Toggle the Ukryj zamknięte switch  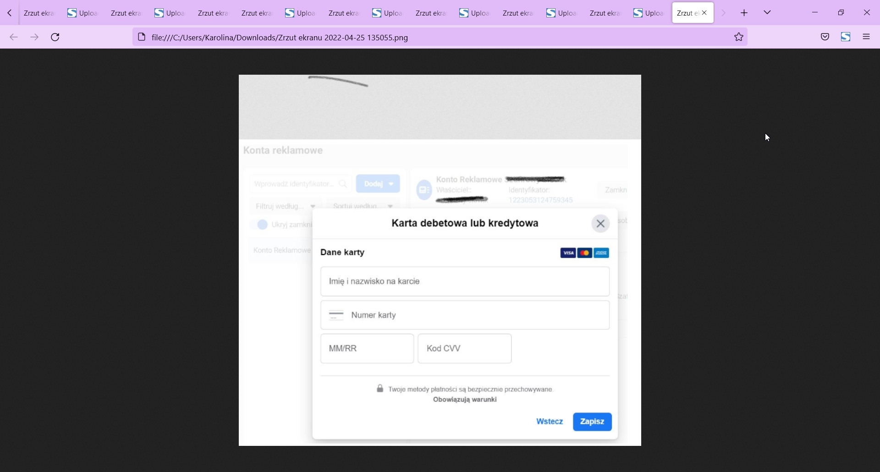(259, 225)
